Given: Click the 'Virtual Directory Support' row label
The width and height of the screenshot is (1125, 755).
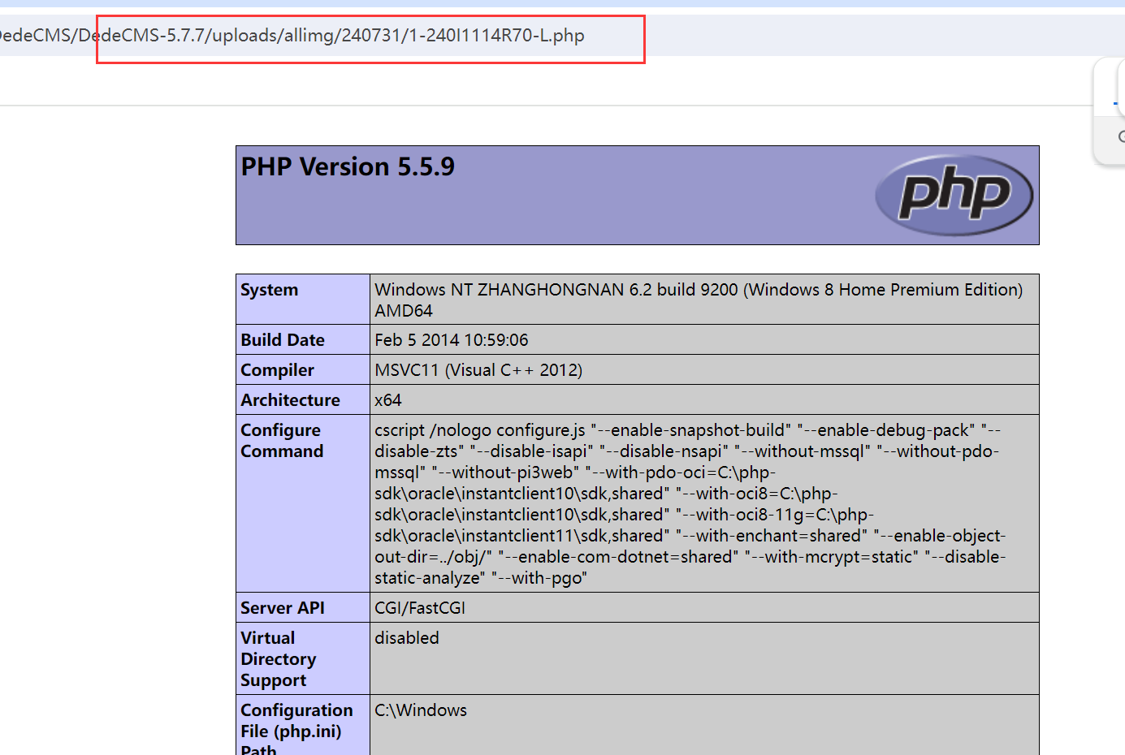Looking at the screenshot, I should coord(278,659).
